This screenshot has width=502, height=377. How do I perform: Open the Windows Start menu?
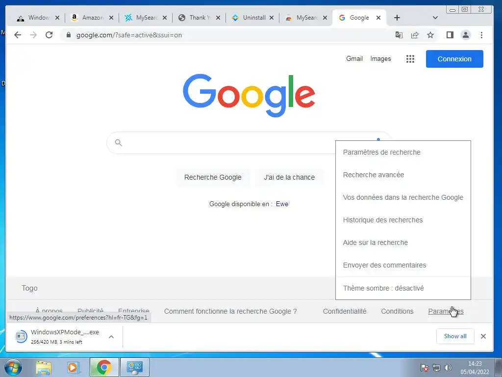tap(13, 367)
